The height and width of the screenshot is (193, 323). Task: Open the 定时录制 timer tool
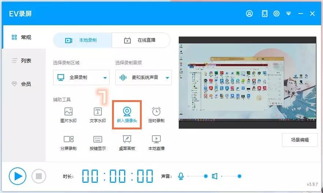click(156, 115)
